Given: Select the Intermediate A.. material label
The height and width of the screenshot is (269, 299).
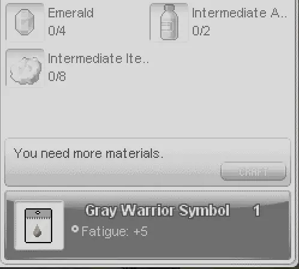Looking at the screenshot, I should 240,13.
